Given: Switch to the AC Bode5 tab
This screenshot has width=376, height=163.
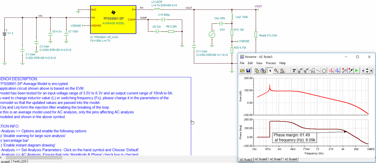Looking at the screenshot, I should 261,159.
